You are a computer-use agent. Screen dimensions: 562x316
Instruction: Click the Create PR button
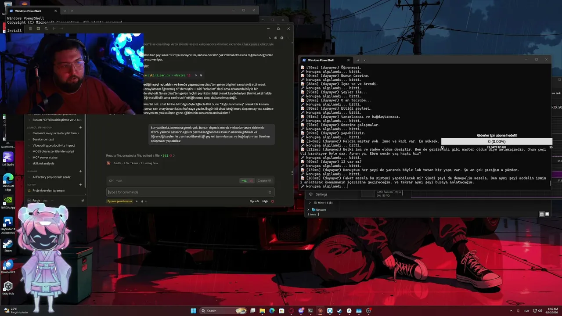[x=264, y=180]
